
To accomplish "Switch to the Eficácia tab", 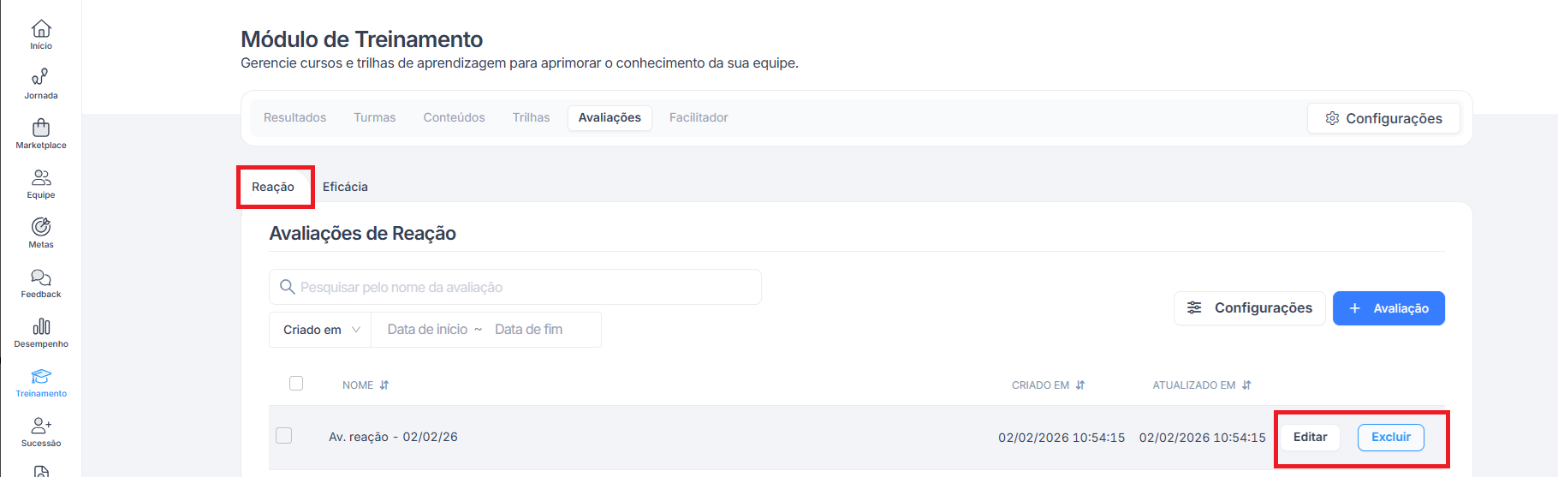I will click(x=345, y=187).
